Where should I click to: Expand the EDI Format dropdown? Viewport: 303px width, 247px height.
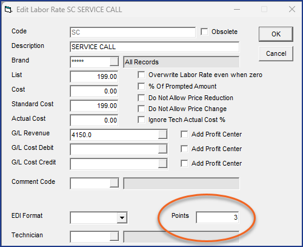click(122, 218)
